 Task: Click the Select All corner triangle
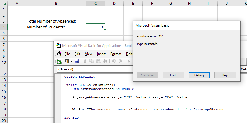click(x=5, y=3)
